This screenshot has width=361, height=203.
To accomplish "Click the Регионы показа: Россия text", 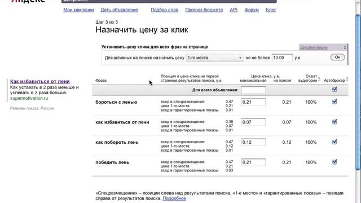I will pyautogui.click(x=32, y=108).
